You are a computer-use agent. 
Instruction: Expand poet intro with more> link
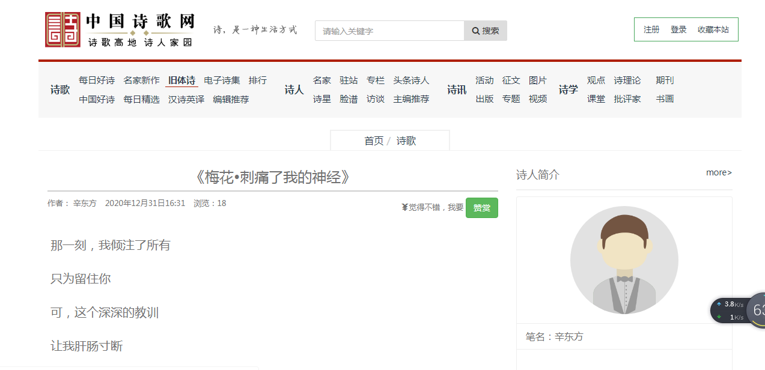click(719, 173)
